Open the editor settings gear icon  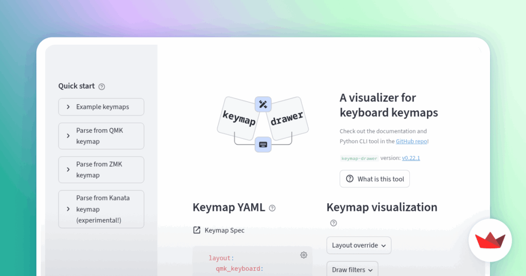coord(304,255)
